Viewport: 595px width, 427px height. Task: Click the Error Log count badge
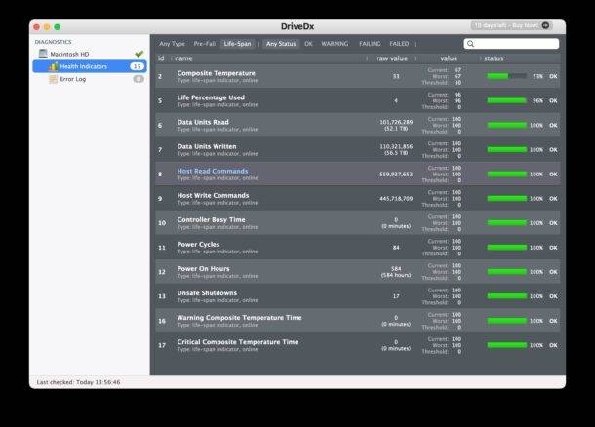coord(139,79)
